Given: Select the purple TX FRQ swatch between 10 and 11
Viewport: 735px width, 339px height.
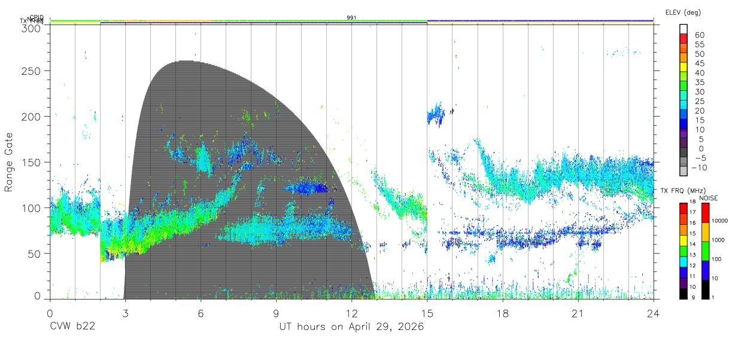Looking at the screenshot, I should [683, 283].
